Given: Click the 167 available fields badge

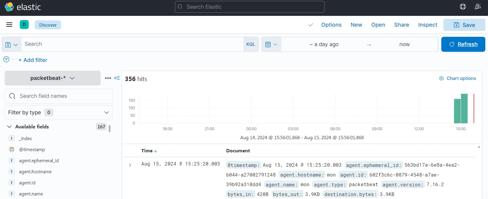Looking at the screenshot, I should coord(101,127).
